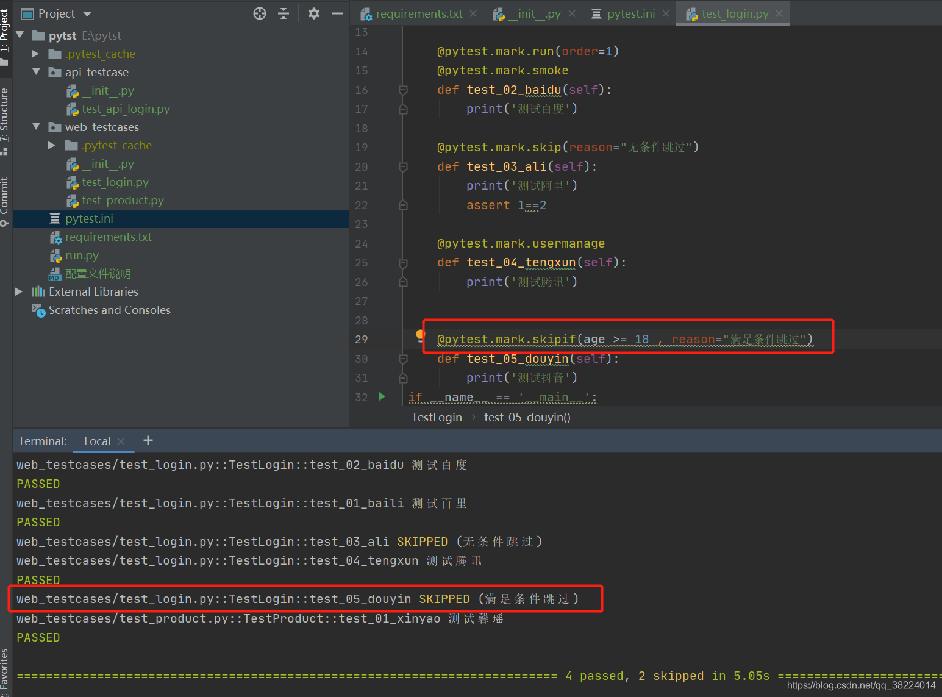Close the Local terminal tab
The height and width of the screenshot is (697, 942).
click(x=121, y=441)
